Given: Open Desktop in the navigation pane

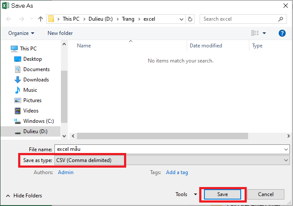Looking at the screenshot, I should (32, 59).
